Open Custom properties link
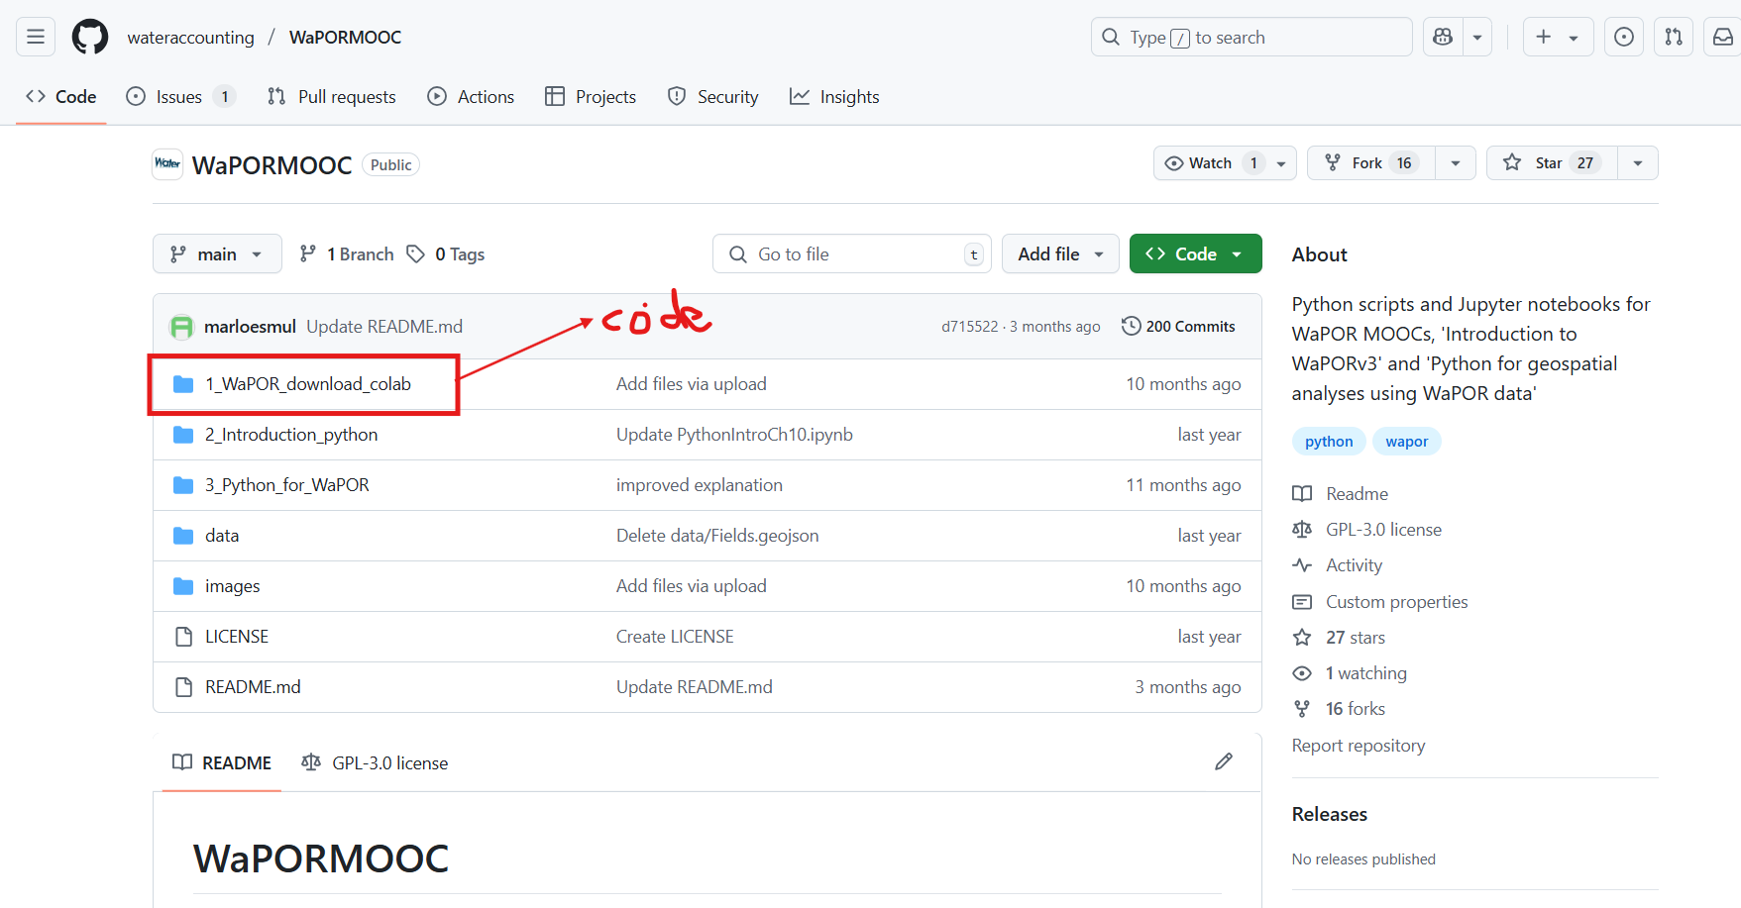The width and height of the screenshot is (1741, 908). (x=1380, y=602)
